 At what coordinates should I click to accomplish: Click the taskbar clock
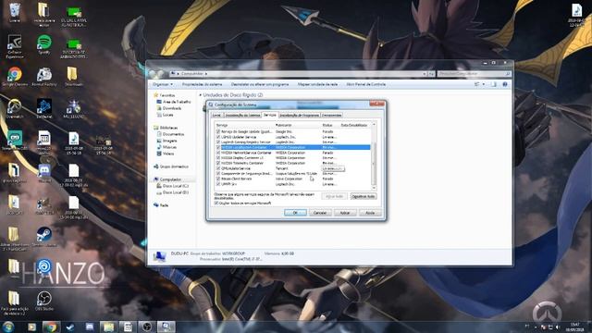(x=574, y=327)
